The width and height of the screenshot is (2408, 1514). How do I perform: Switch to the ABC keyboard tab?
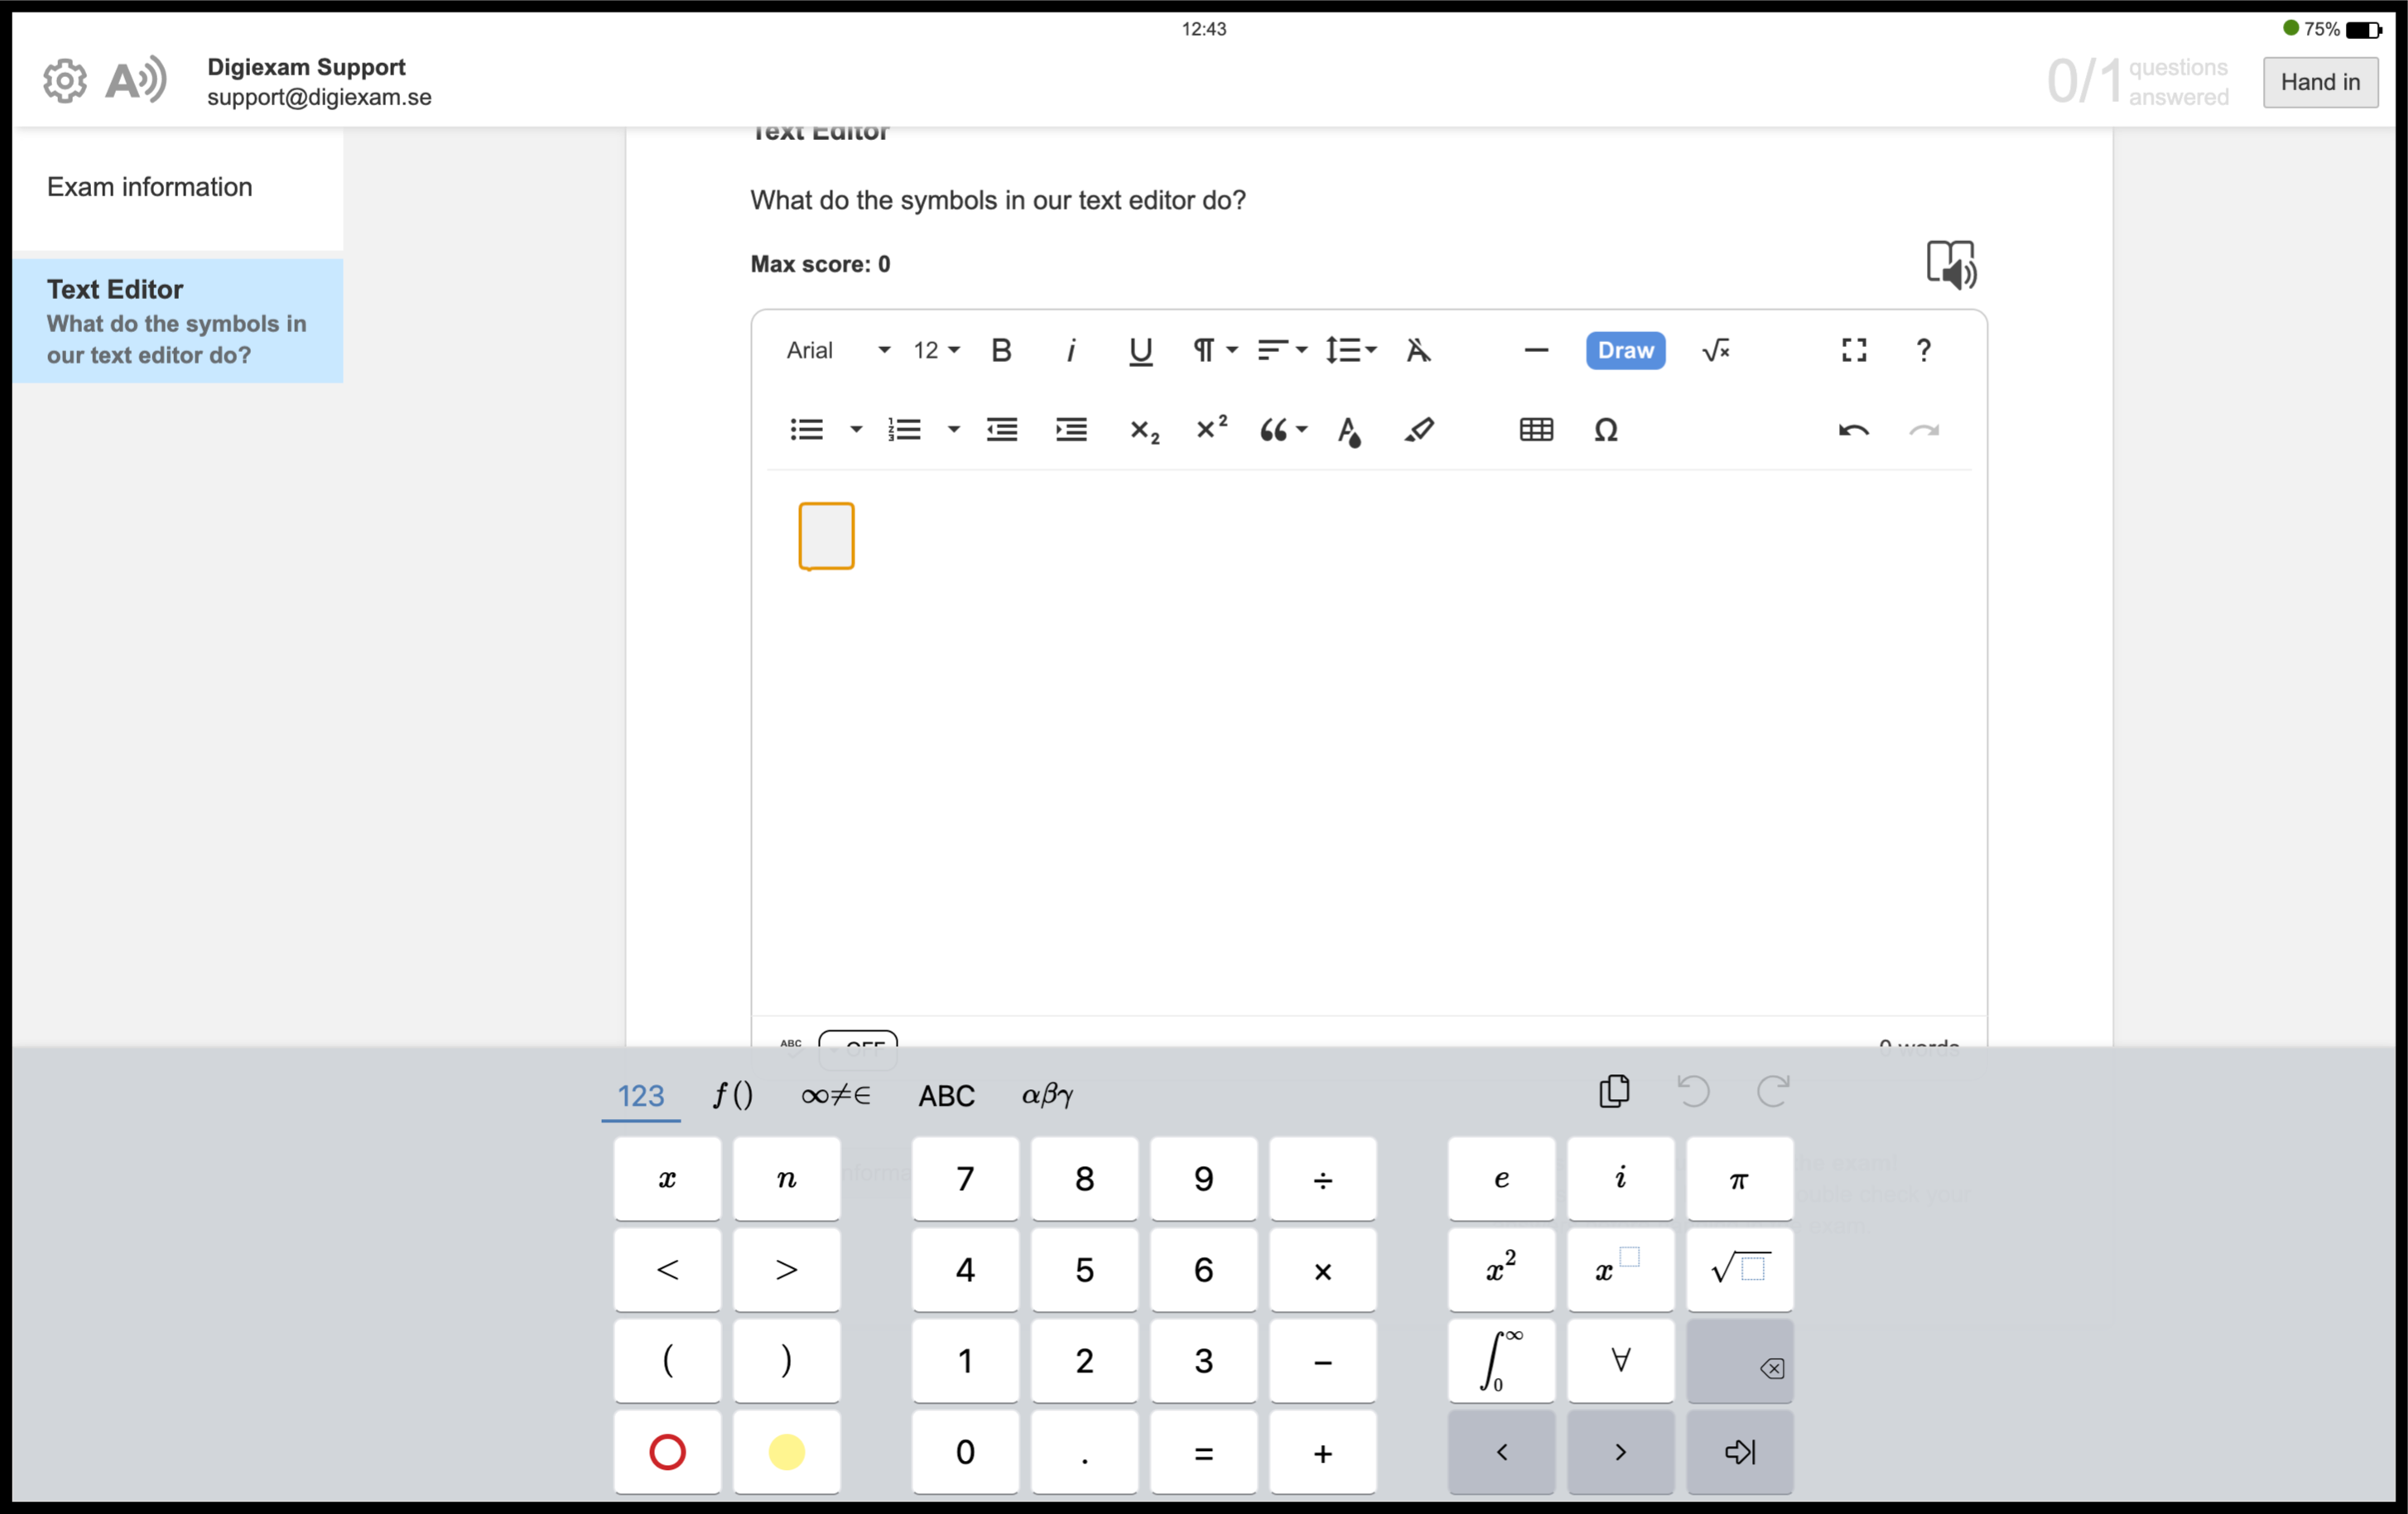946,1096
